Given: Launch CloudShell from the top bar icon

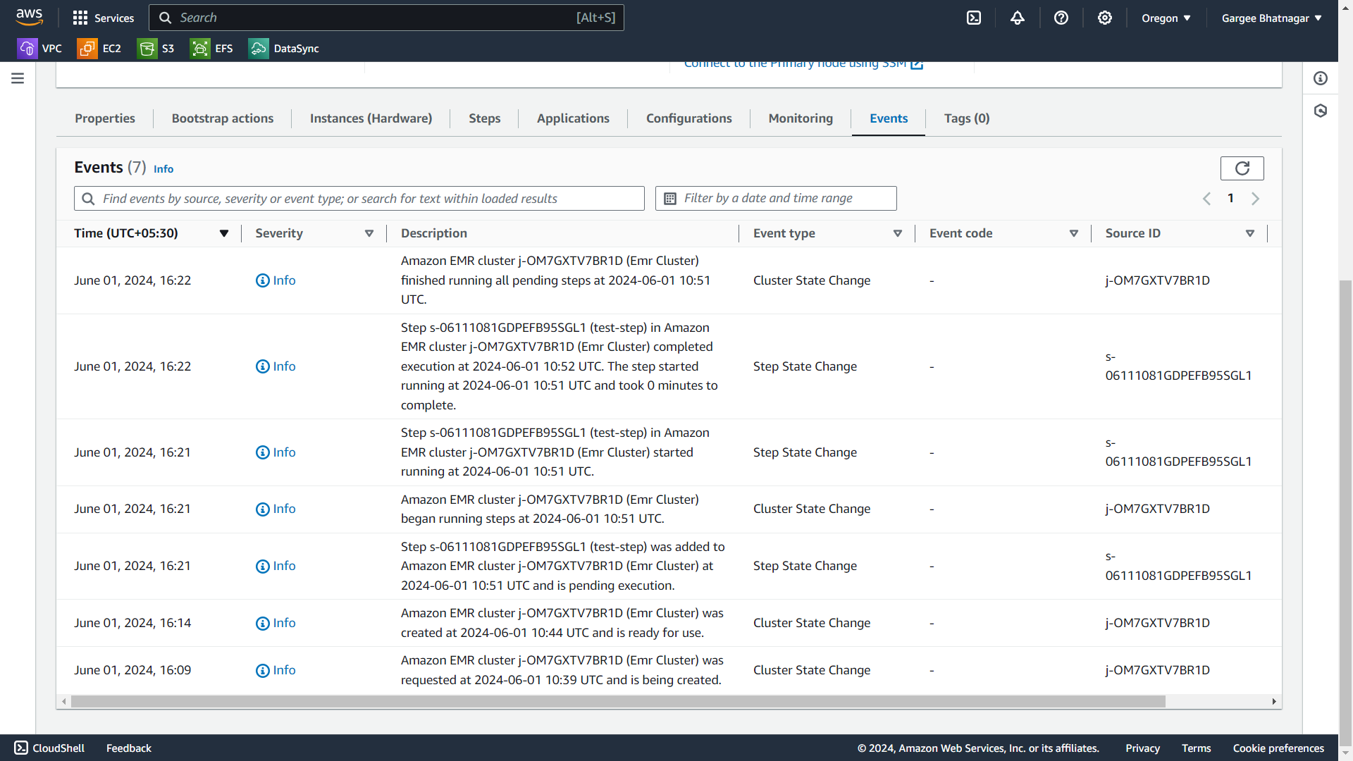Looking at the screenshot, I should pyautogui.click(x=974, y=18).
